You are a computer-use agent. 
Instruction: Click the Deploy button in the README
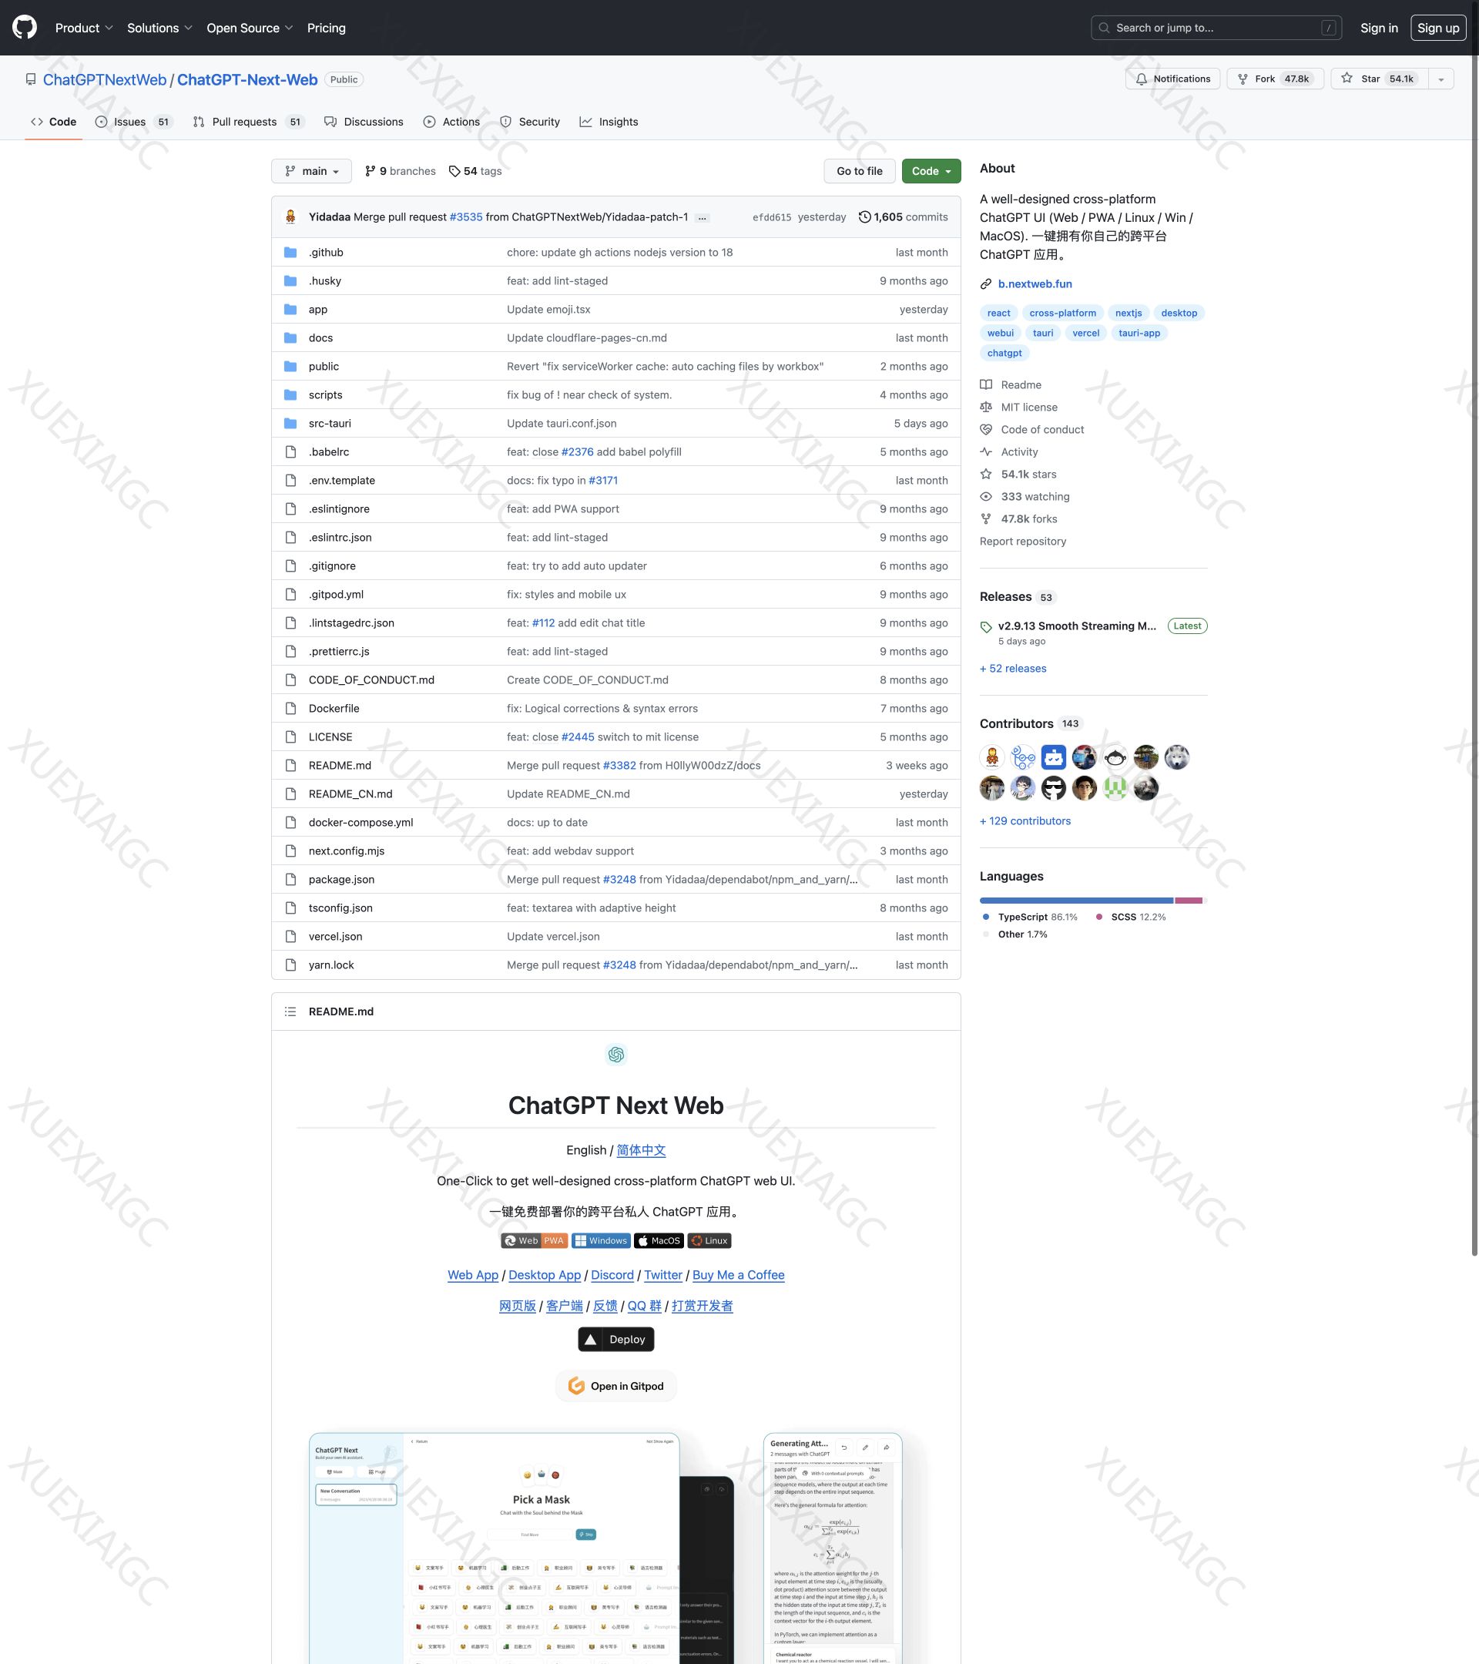tap(616, 1338)
